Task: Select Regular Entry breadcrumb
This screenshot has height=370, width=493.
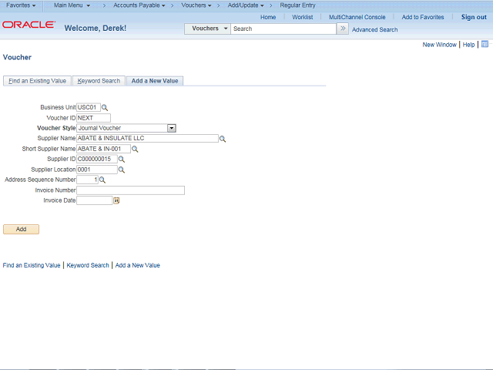Action: [x=297, y=5]
